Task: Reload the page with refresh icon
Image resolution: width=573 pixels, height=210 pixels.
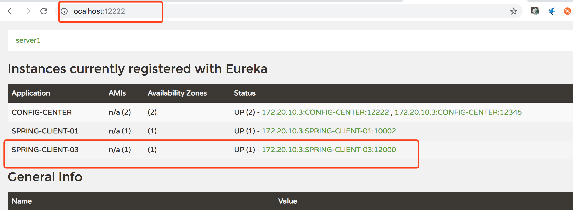Action: [x=44, y=11]
